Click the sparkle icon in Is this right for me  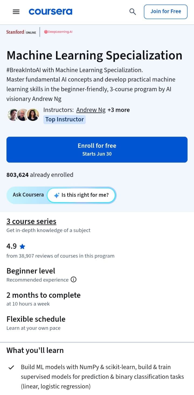tap(57, 195)
